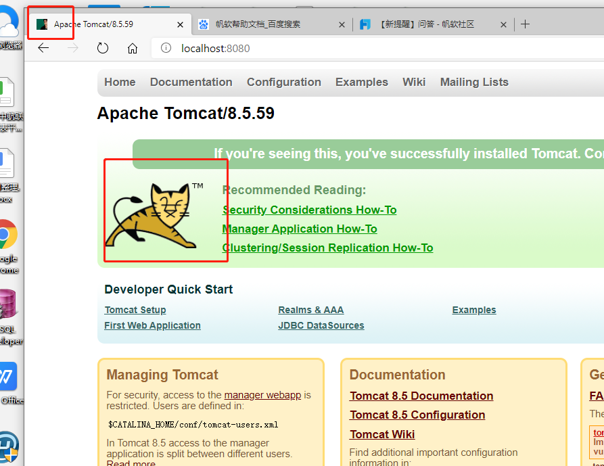Close the Apache Tomcat/8.5.59 tab
This screenshot has height=466, width=604.
coord(180,24)
